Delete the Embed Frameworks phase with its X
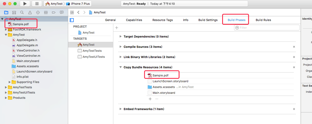This screenshot has height=124, width=312. coord(294,109)
